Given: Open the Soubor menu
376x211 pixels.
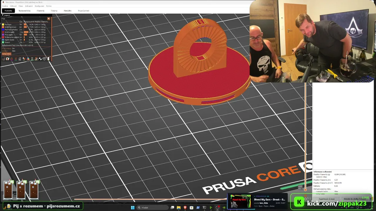Looking at the screenshot, I should pyautogui.click(x=5, y=6).
